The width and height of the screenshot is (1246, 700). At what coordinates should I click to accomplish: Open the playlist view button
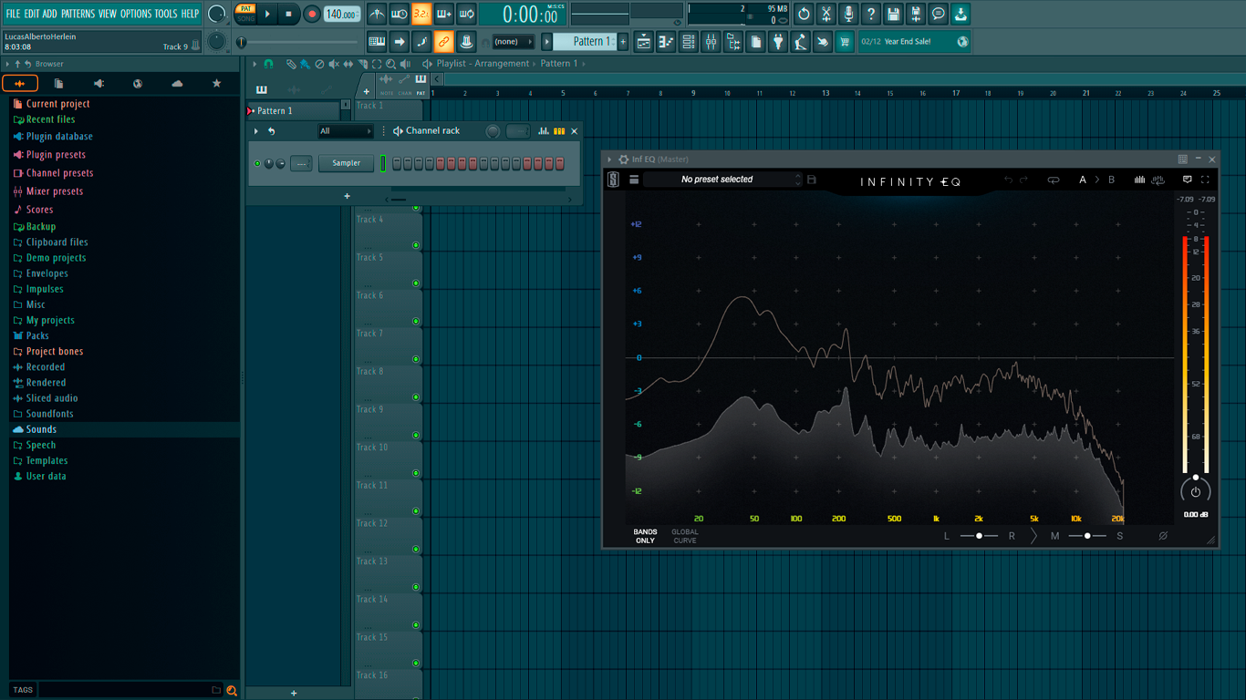[x=644, y=41]
